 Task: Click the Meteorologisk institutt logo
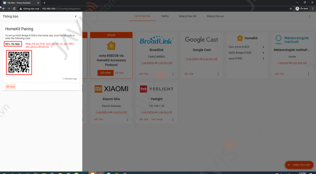point(292,40)
